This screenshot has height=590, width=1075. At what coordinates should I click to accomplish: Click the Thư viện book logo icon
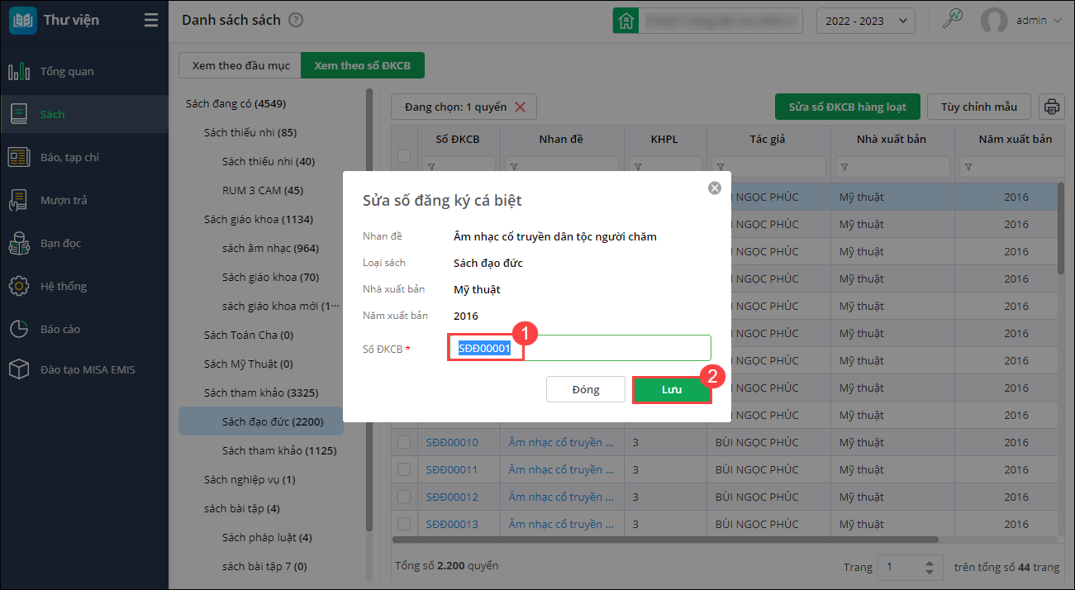click(22, 21)
